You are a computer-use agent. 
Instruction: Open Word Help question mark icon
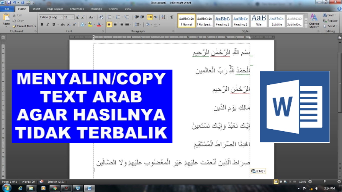coord(339,9)
